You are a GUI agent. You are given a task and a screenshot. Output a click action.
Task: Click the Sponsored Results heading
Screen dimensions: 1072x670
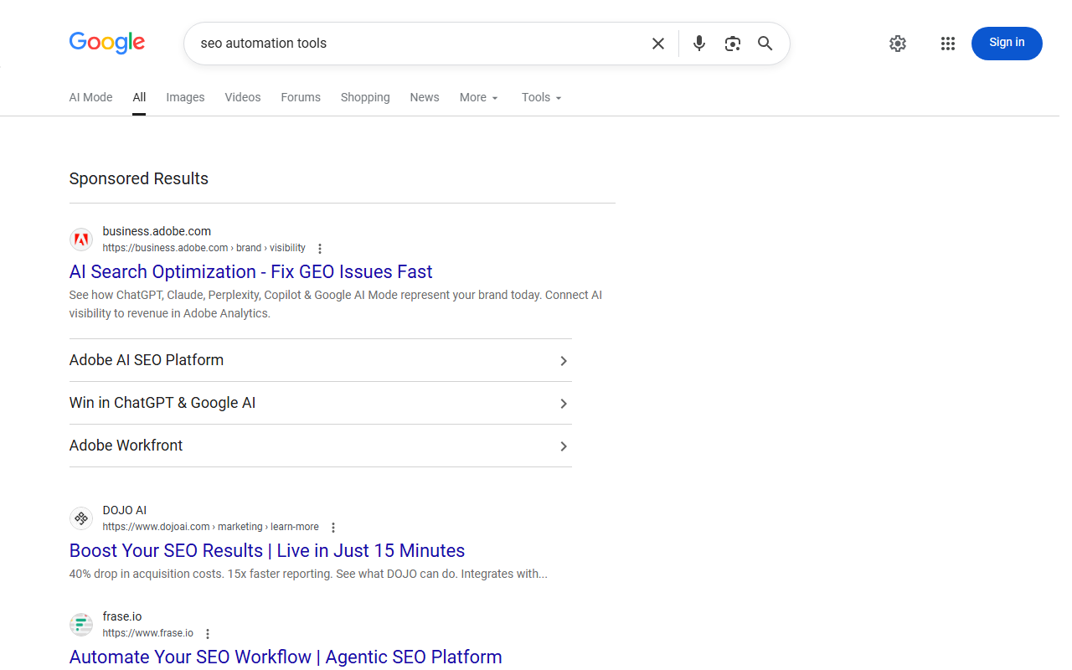click(x=139, y=178)
